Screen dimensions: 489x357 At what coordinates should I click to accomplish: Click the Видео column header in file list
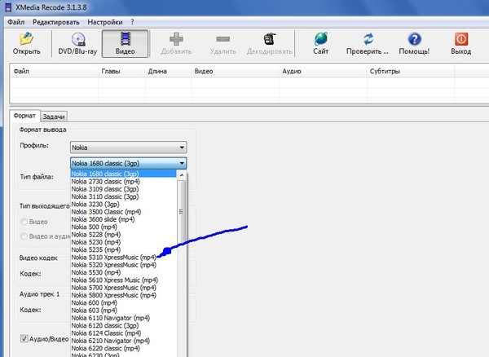click(236, 71)
